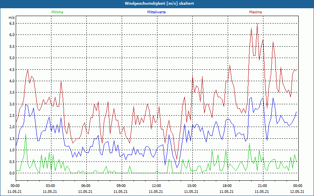Click the chart title Windgeschwindigkeit [m/s] skaliert
The height and width of the screenshot is (196, 314).
pos(159,4)
